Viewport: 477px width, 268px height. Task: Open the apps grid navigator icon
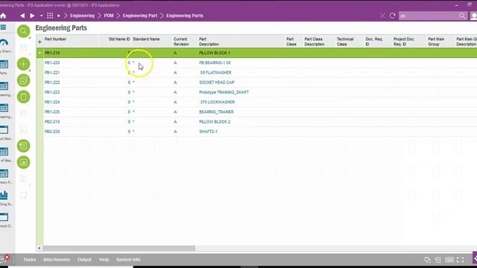(x=50, y=16)
